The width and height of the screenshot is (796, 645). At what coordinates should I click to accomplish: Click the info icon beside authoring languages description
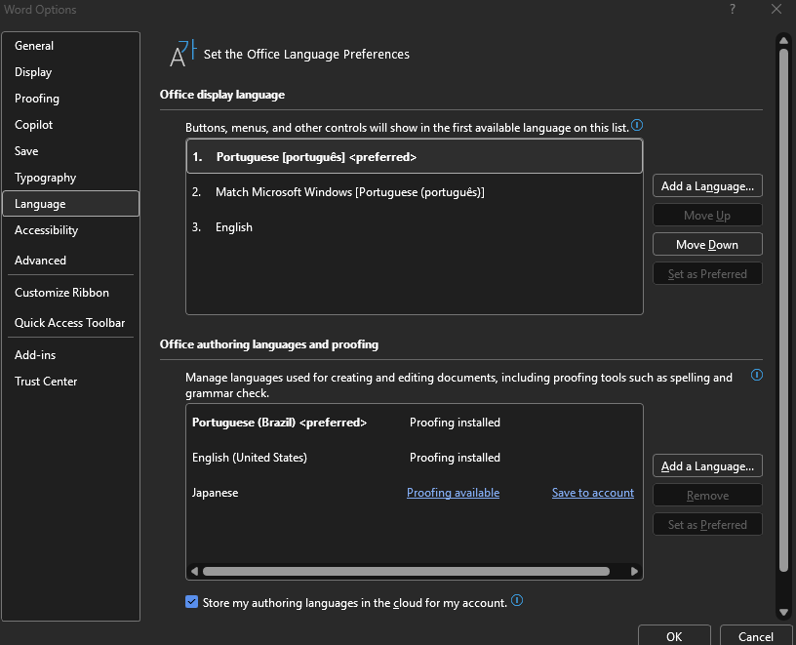pos(756,375)
